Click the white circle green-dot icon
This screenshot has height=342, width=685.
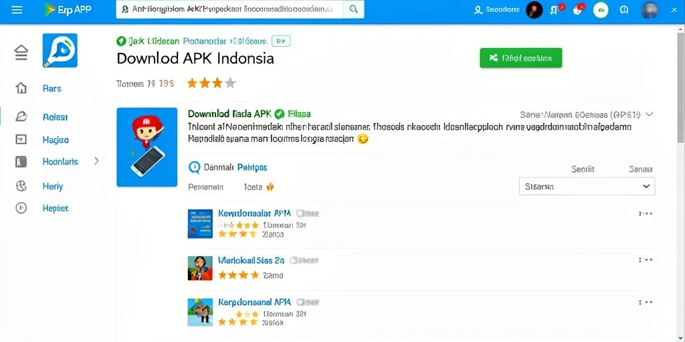[601, 9]
